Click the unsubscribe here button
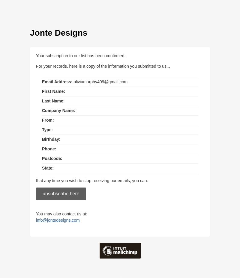The image size is (240, 278). [x=61, y=194]
